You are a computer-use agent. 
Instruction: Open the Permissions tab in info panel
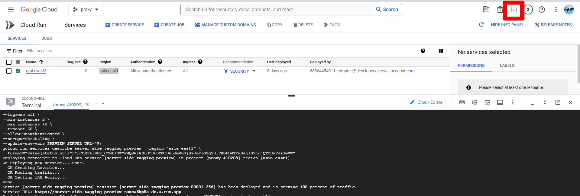(x=471, y=65)
